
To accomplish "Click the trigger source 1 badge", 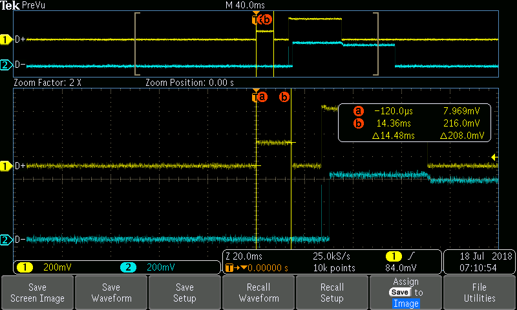I will (x=394, y=256).
